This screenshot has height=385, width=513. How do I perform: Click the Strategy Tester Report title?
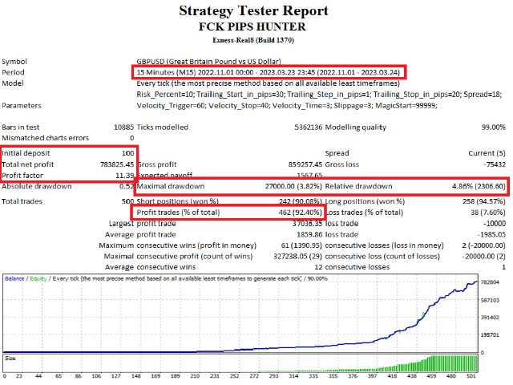coord(252,10)
